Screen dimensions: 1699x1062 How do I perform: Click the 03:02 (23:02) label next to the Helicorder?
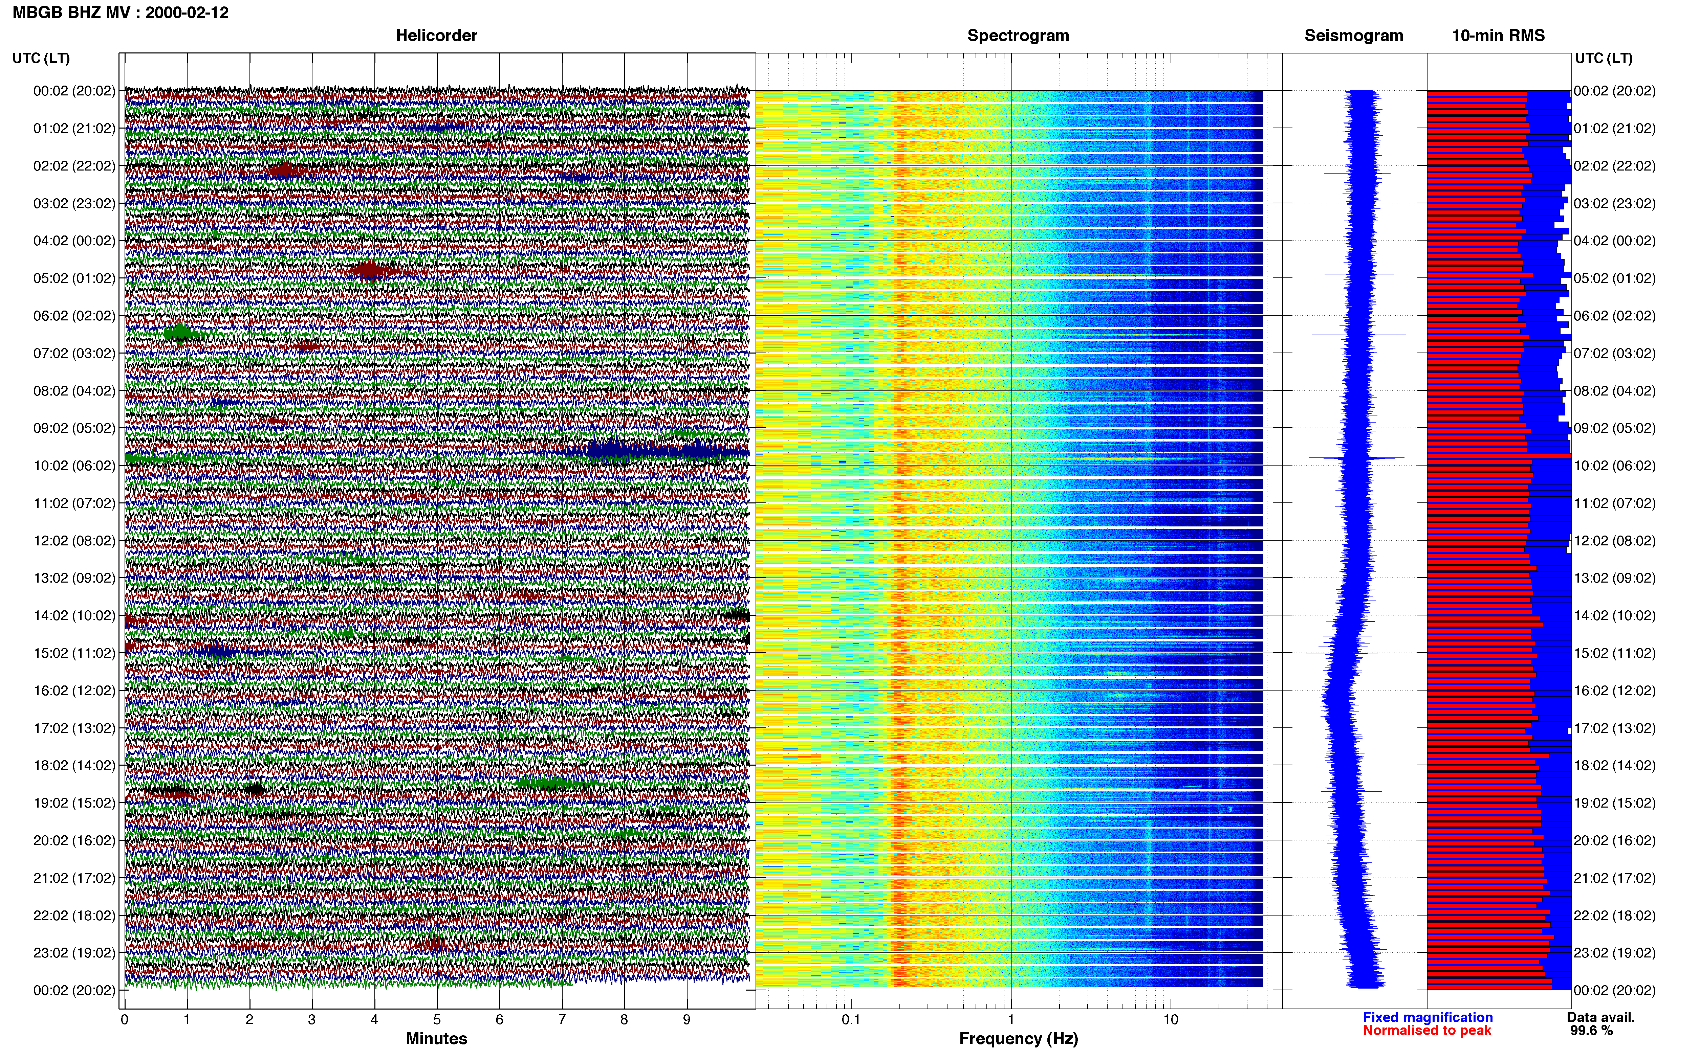coord(74,204)
